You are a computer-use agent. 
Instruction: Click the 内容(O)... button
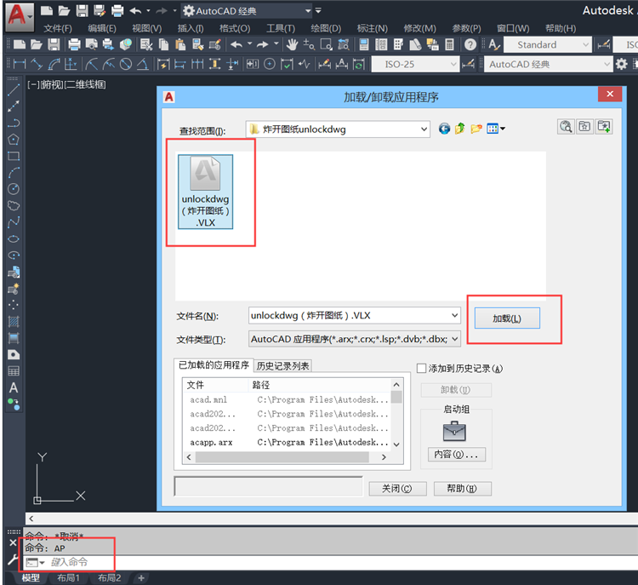coord(457,454)
